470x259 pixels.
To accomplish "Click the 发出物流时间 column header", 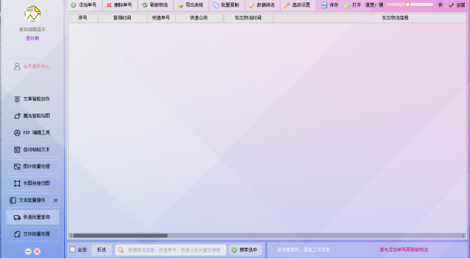I will click(x=248, y=18).
